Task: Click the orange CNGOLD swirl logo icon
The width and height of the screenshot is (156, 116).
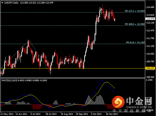Action: tap(118, 102)
